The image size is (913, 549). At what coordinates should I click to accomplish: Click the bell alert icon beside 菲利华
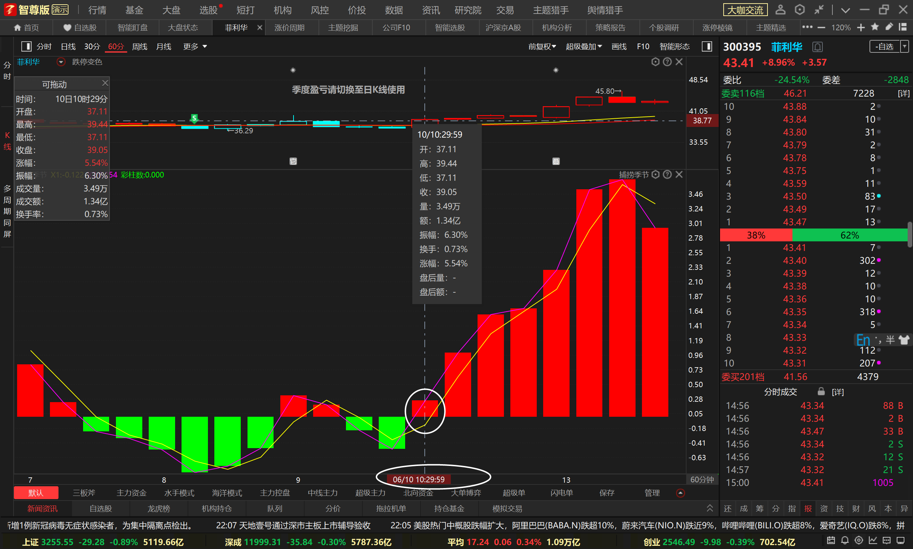(817, 47)
